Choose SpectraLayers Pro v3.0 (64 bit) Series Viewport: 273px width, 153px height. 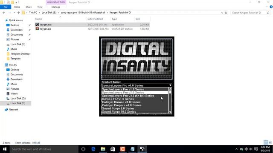click(x=135, y=96)
